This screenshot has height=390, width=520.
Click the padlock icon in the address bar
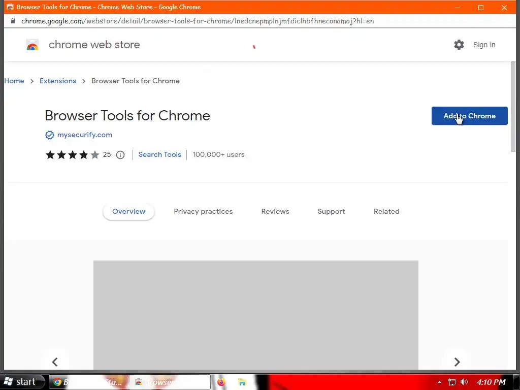13,21
